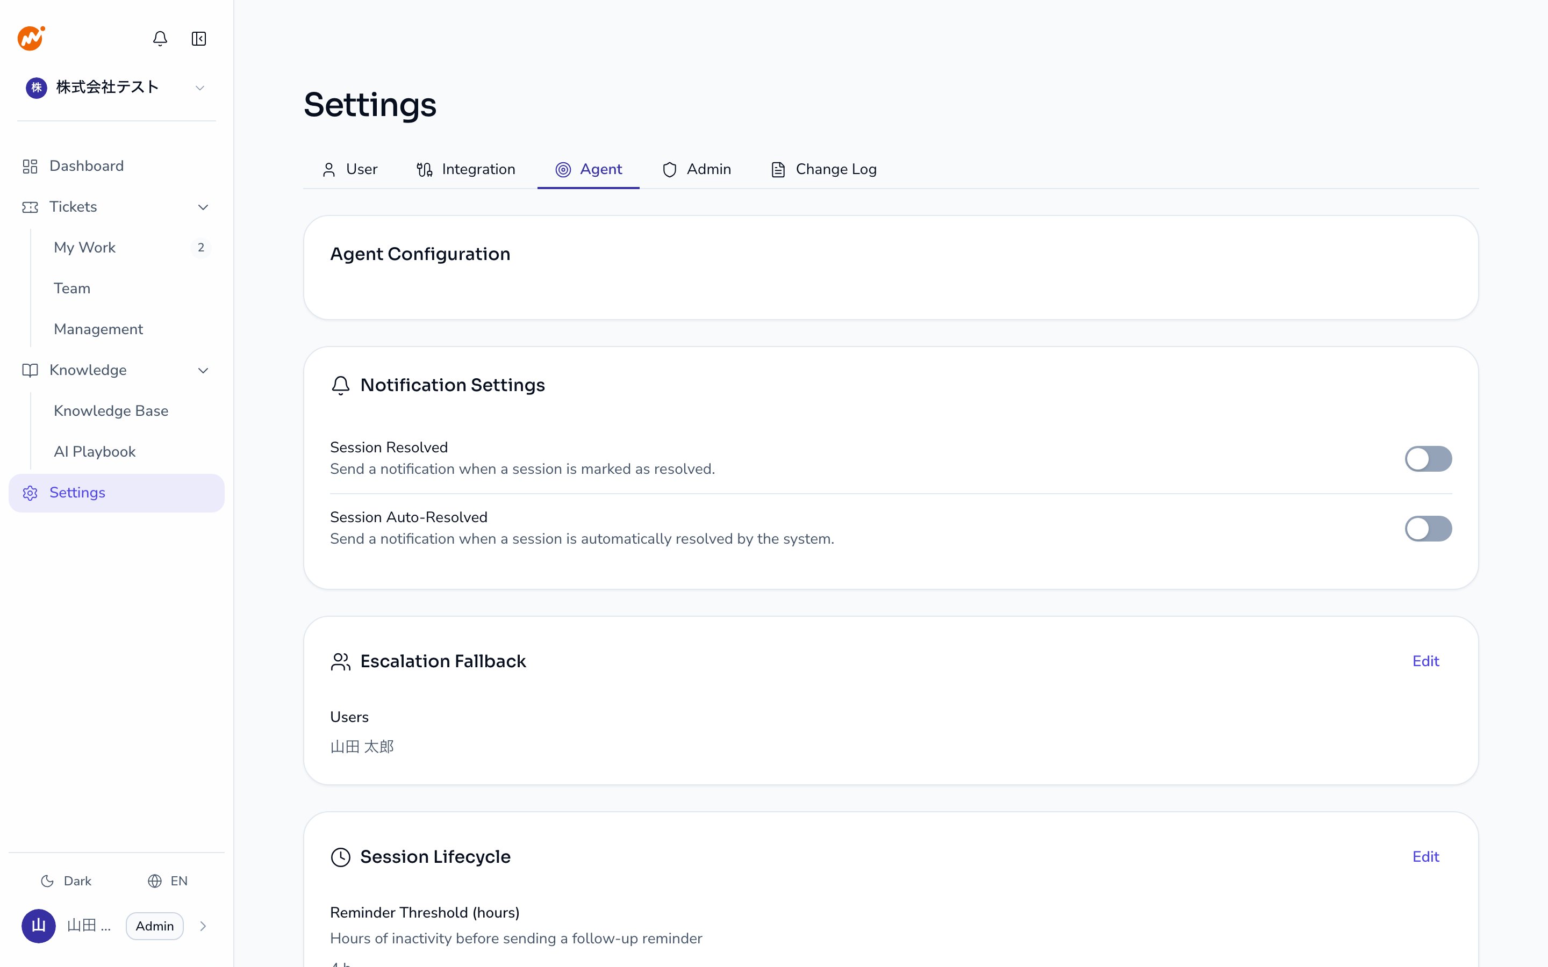
Task: Click the Tickets ticket icon
Action: (x=30, y=207)
